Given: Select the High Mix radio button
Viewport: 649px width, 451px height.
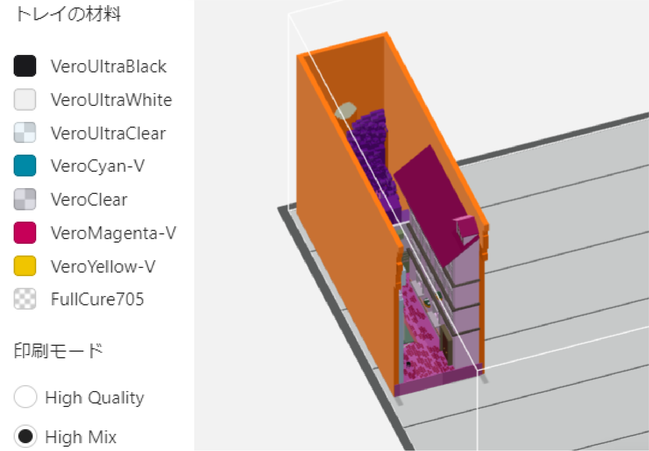Looking at the screenshot, I should (26, 436).
